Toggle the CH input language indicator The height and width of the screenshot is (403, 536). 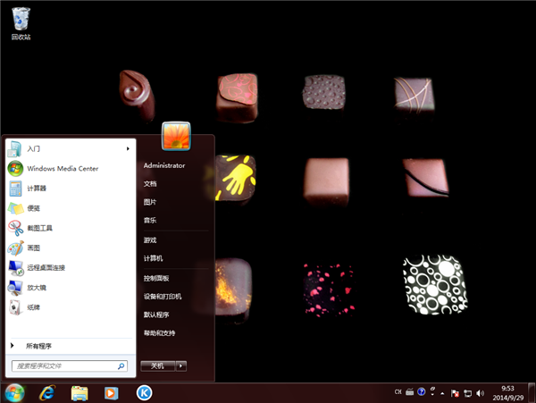397,392
